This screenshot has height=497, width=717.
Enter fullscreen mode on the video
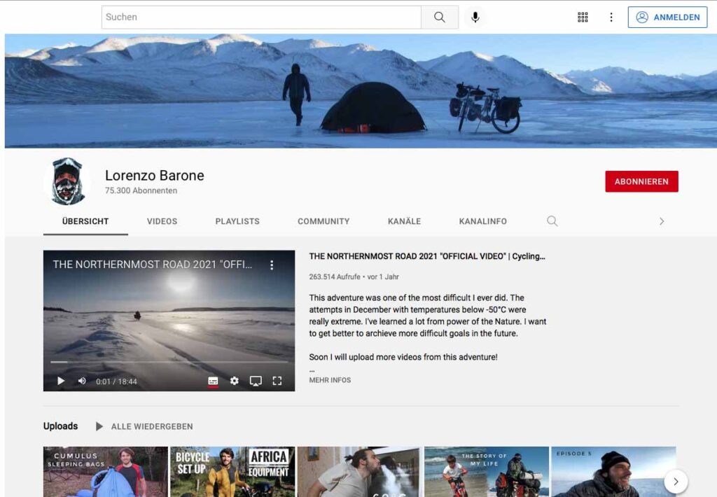click(x=277, y=381)
